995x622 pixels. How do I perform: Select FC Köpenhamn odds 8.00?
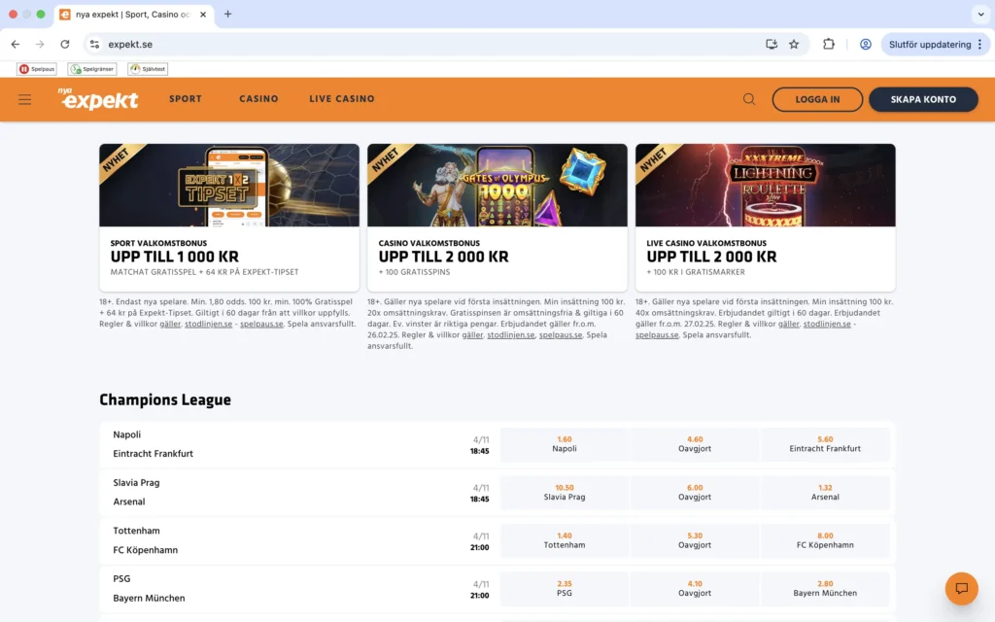[825, 540]
